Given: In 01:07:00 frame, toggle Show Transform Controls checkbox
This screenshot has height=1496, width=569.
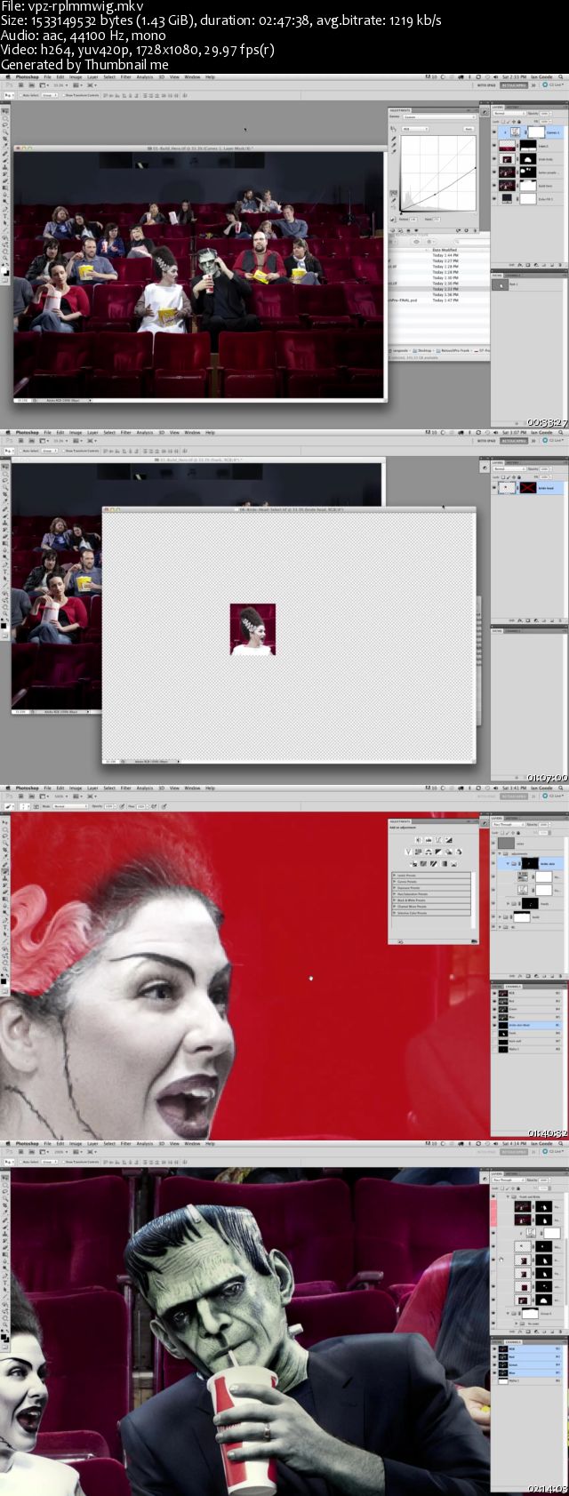Looking at the screenshot, I should (63, 451).
